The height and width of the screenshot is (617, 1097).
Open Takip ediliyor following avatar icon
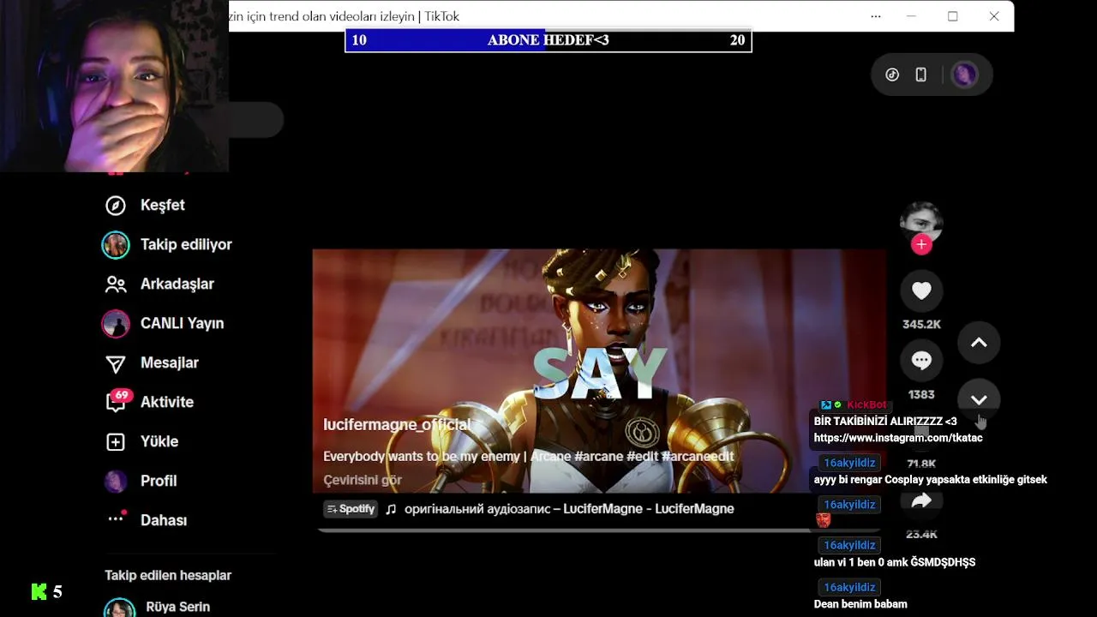(116, 244)
